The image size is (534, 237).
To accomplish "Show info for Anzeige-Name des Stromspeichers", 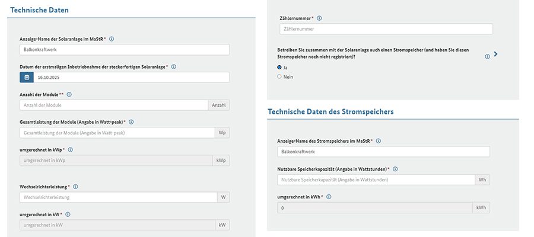I will (x=379, y=141).
